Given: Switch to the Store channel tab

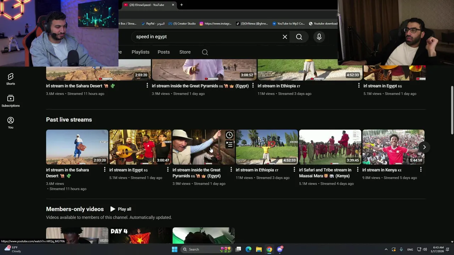Looking at the screenshot, I should [x=185, y=52].
